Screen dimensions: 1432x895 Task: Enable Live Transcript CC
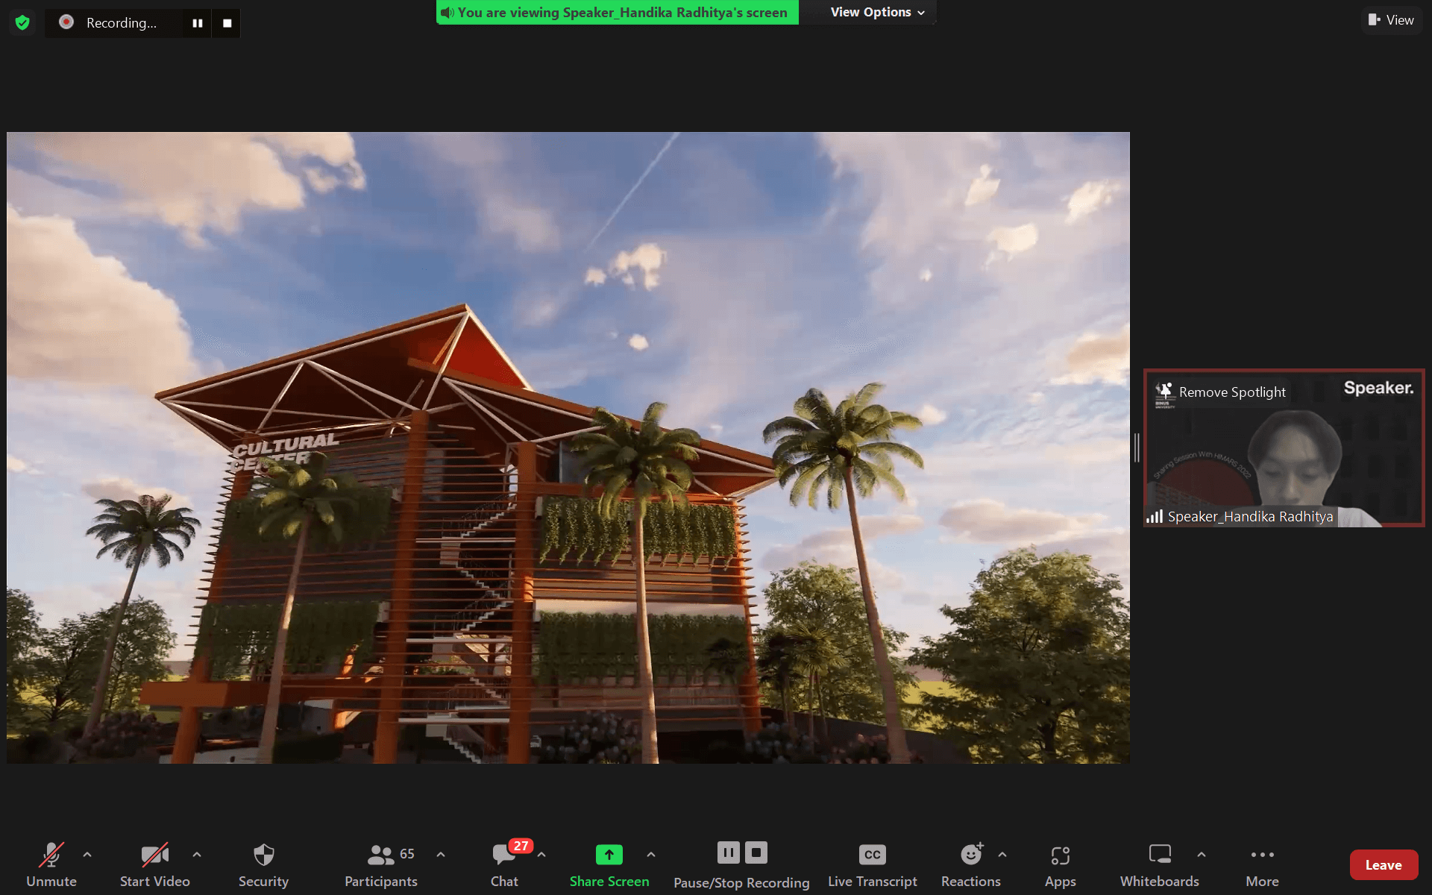pyautogui.click(x=873, y=865)
